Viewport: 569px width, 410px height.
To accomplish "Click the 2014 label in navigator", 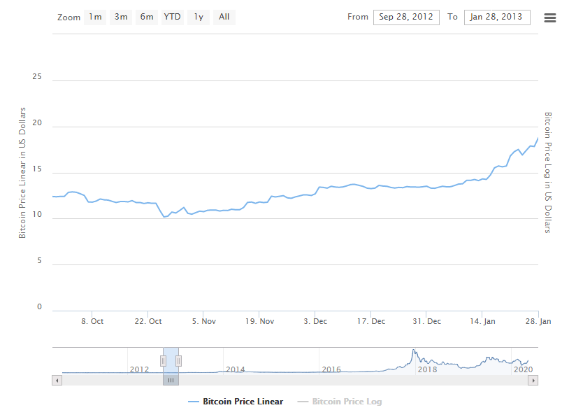I will coord(235,369).
